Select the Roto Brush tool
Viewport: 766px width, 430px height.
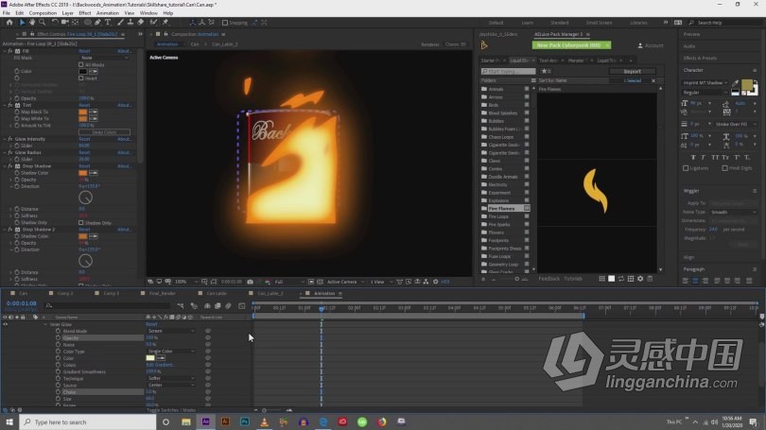click(154, 23)
